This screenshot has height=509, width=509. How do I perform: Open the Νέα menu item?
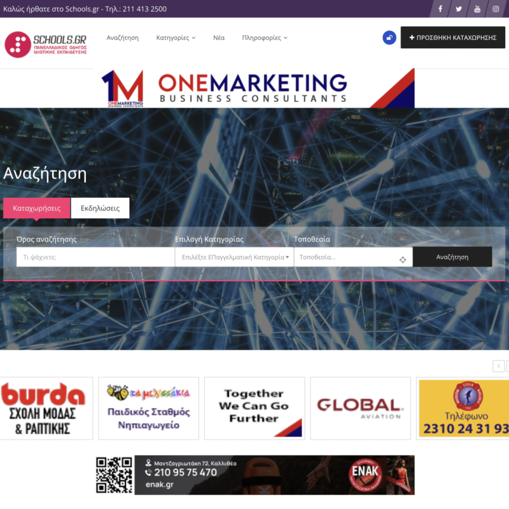pyautogui.click(x=219, y=38)
